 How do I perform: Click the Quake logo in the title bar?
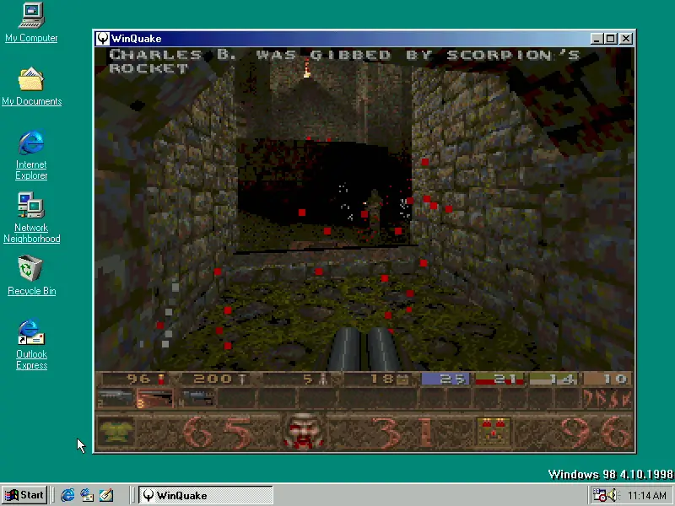102,39
